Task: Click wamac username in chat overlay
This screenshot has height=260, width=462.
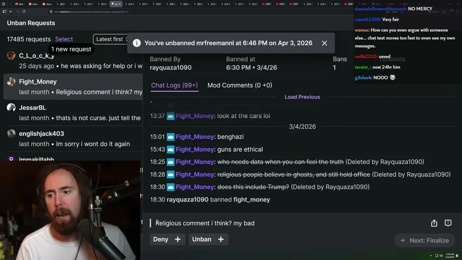Action: pyautogui.click(x=362, y=30)
